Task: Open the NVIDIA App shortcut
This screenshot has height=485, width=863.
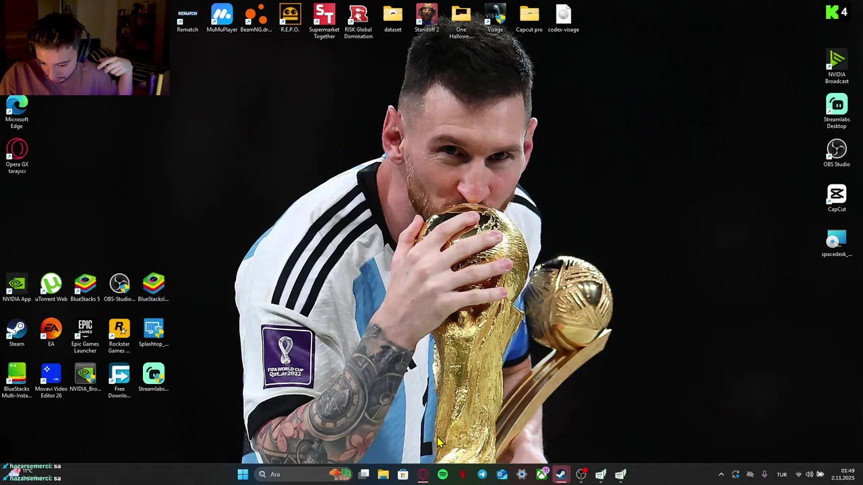Action: pos(17,288)
